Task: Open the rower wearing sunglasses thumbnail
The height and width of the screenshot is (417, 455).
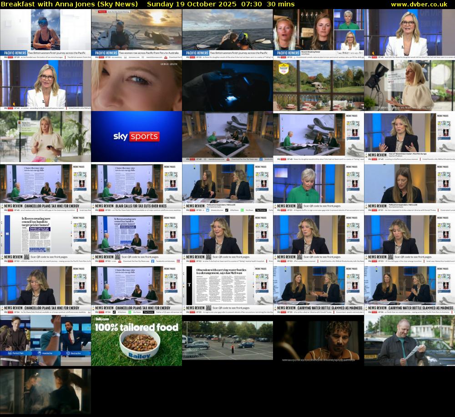Action: pos(45,34)
